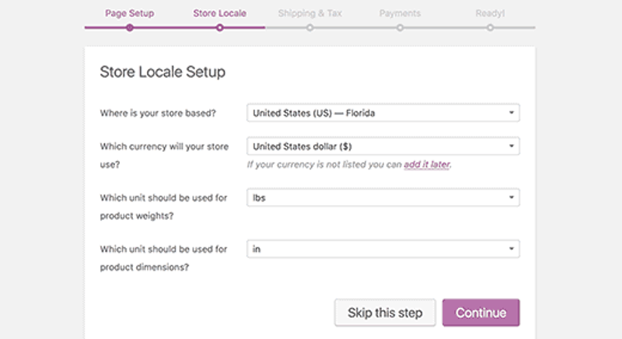Follow the add it later link
Viewport: 622px width, 339px height.
(x=427, y=164)
